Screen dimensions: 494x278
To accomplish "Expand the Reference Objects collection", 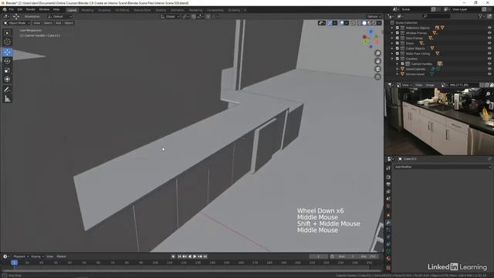I will click(x=393, y=28).
